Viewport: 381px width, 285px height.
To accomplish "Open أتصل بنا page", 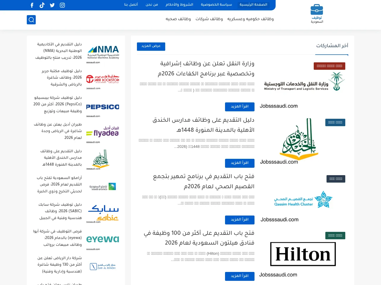I will pos(131,5).
